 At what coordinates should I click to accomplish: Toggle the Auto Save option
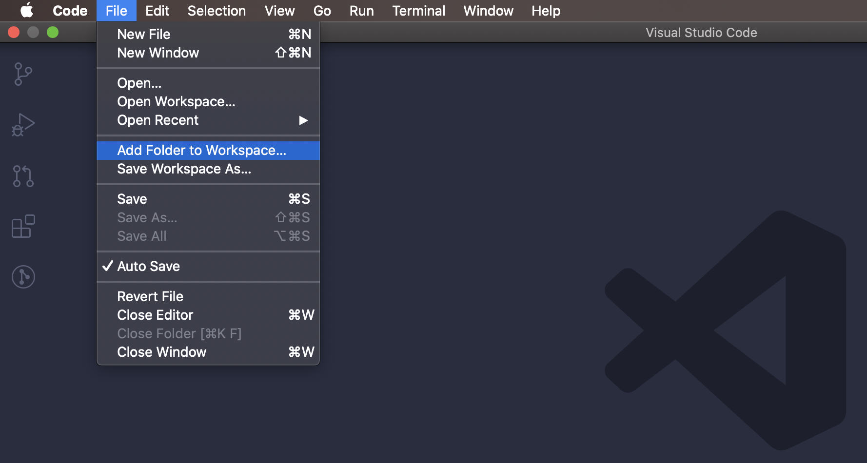tap(208, 266)
